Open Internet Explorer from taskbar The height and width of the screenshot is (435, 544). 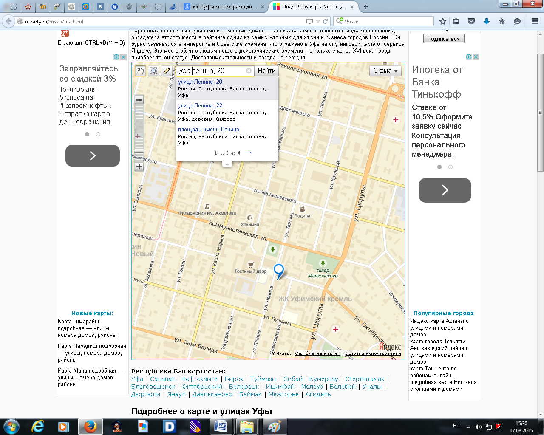tap(38, 427)
